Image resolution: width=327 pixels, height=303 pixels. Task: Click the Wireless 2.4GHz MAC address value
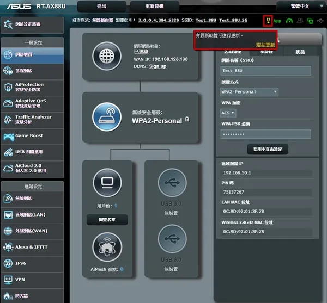coord(244,232)
